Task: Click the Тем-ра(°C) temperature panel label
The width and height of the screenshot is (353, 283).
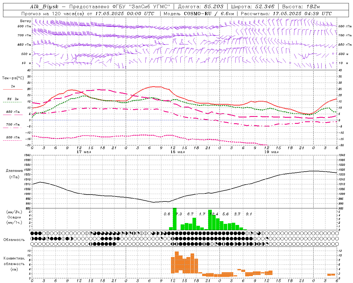Action: pos(13,78)
